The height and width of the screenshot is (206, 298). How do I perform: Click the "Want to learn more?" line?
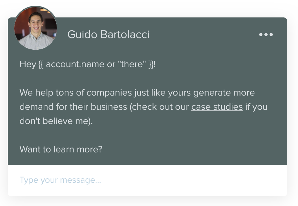61,149
